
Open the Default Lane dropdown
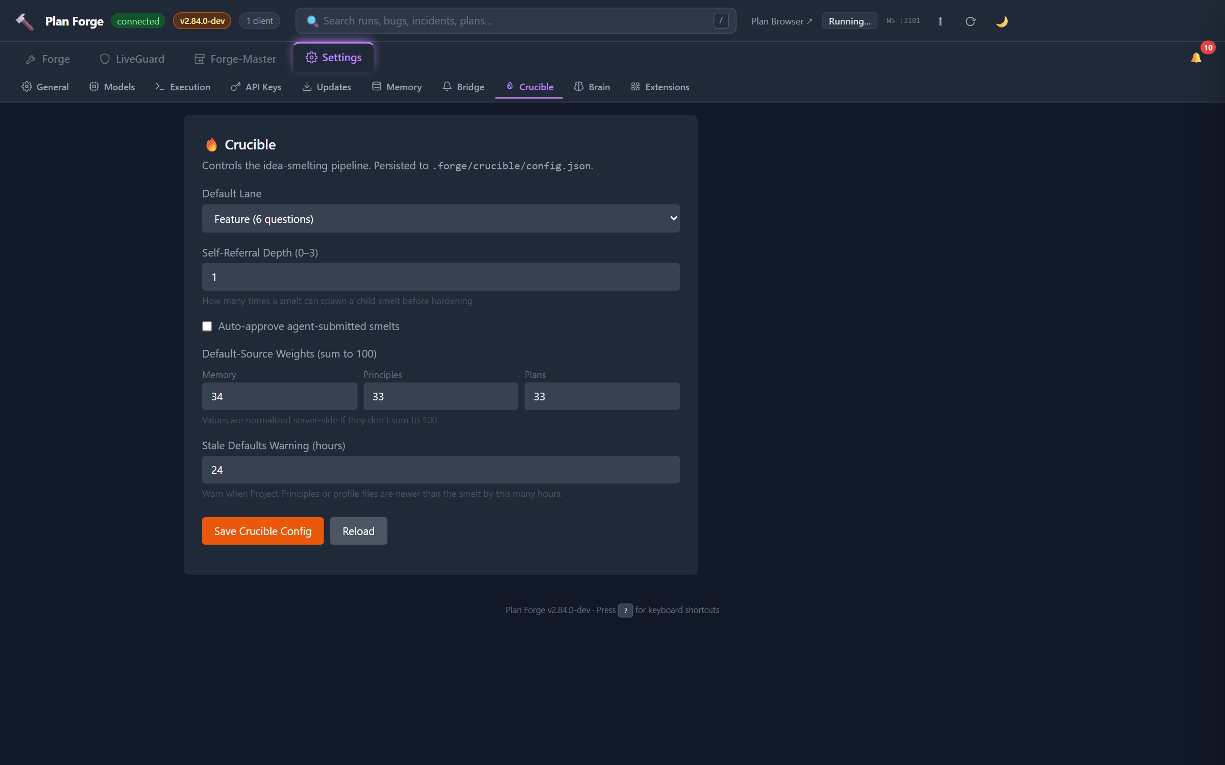coord(441,219)
